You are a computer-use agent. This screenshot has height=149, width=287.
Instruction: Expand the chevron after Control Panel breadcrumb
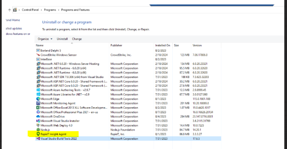point(41,10)
